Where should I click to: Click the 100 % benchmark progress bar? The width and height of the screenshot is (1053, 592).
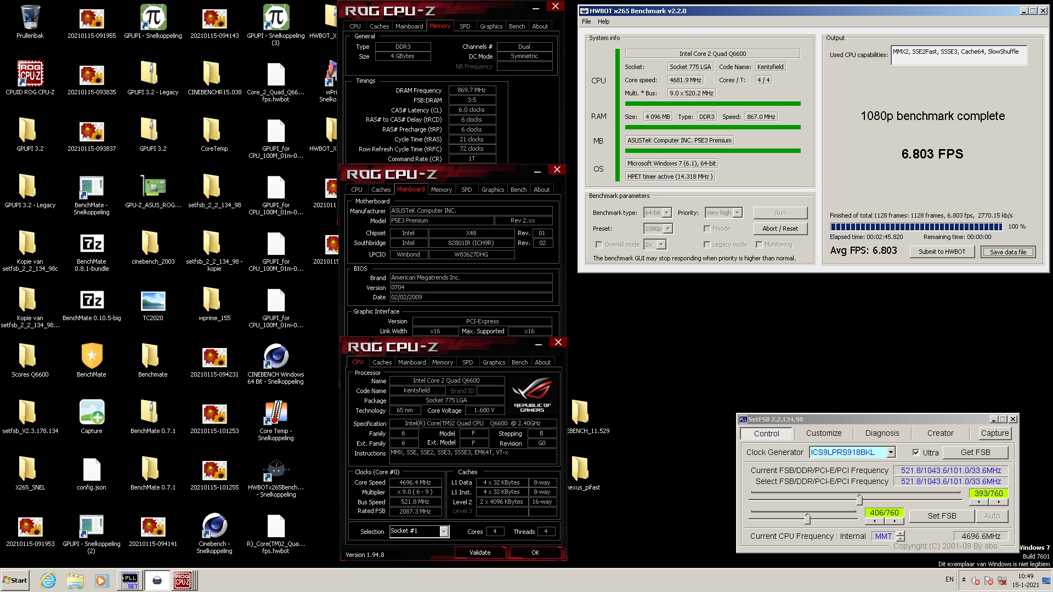pos(916,227)
